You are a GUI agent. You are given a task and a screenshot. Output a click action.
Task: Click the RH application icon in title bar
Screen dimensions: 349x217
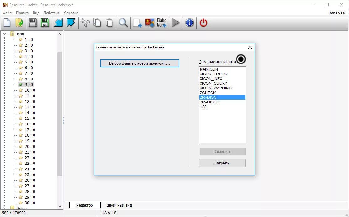(5, 5)
